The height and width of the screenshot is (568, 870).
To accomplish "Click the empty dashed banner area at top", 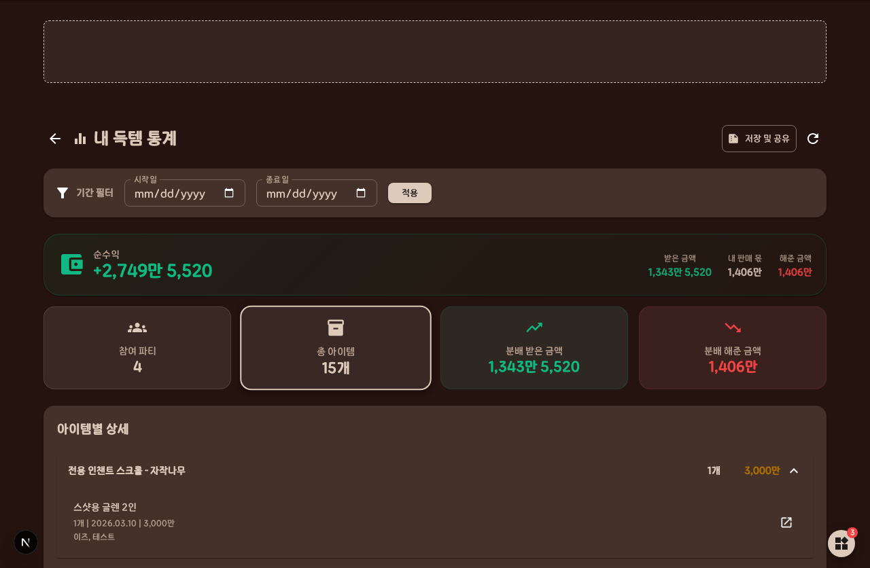I will click(x=435, y=52).
